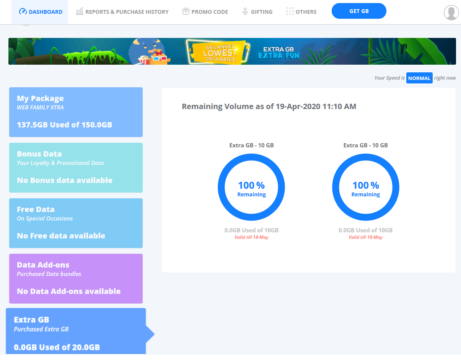
Task: Click the Sri Lanka's Lowest Data Rates banner
Action: pyautogui.click(x=232, y=51)
